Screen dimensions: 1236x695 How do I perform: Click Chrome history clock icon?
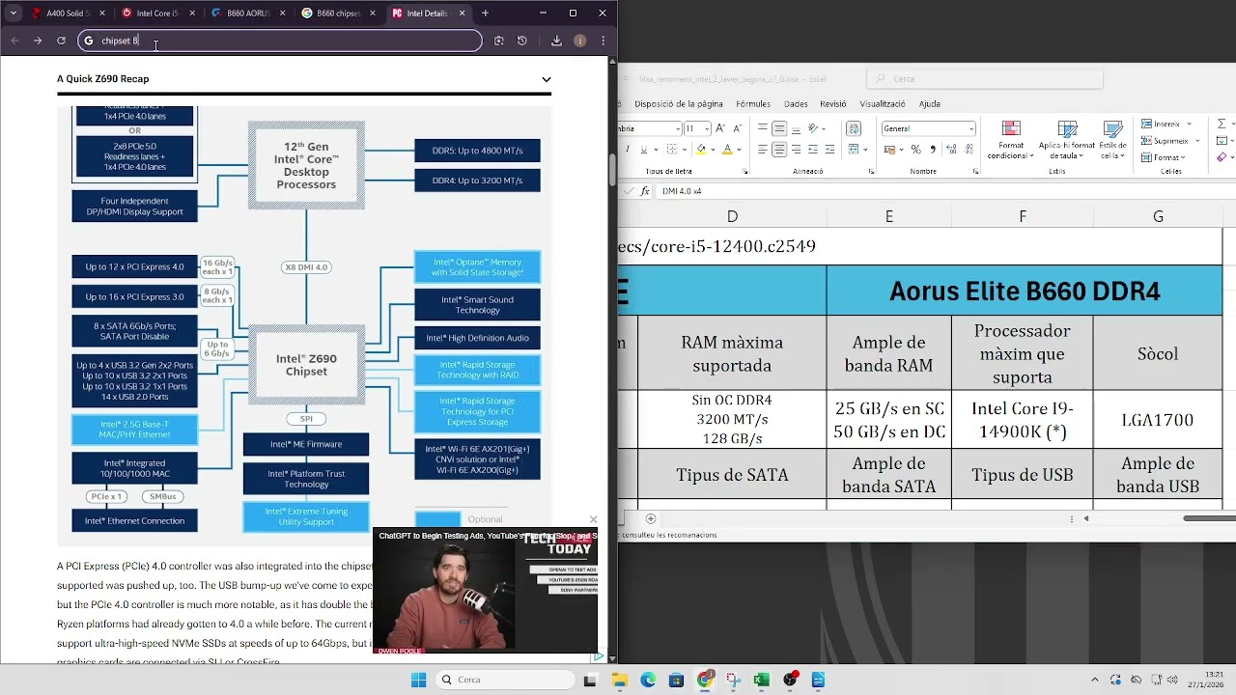coord(521,41)
